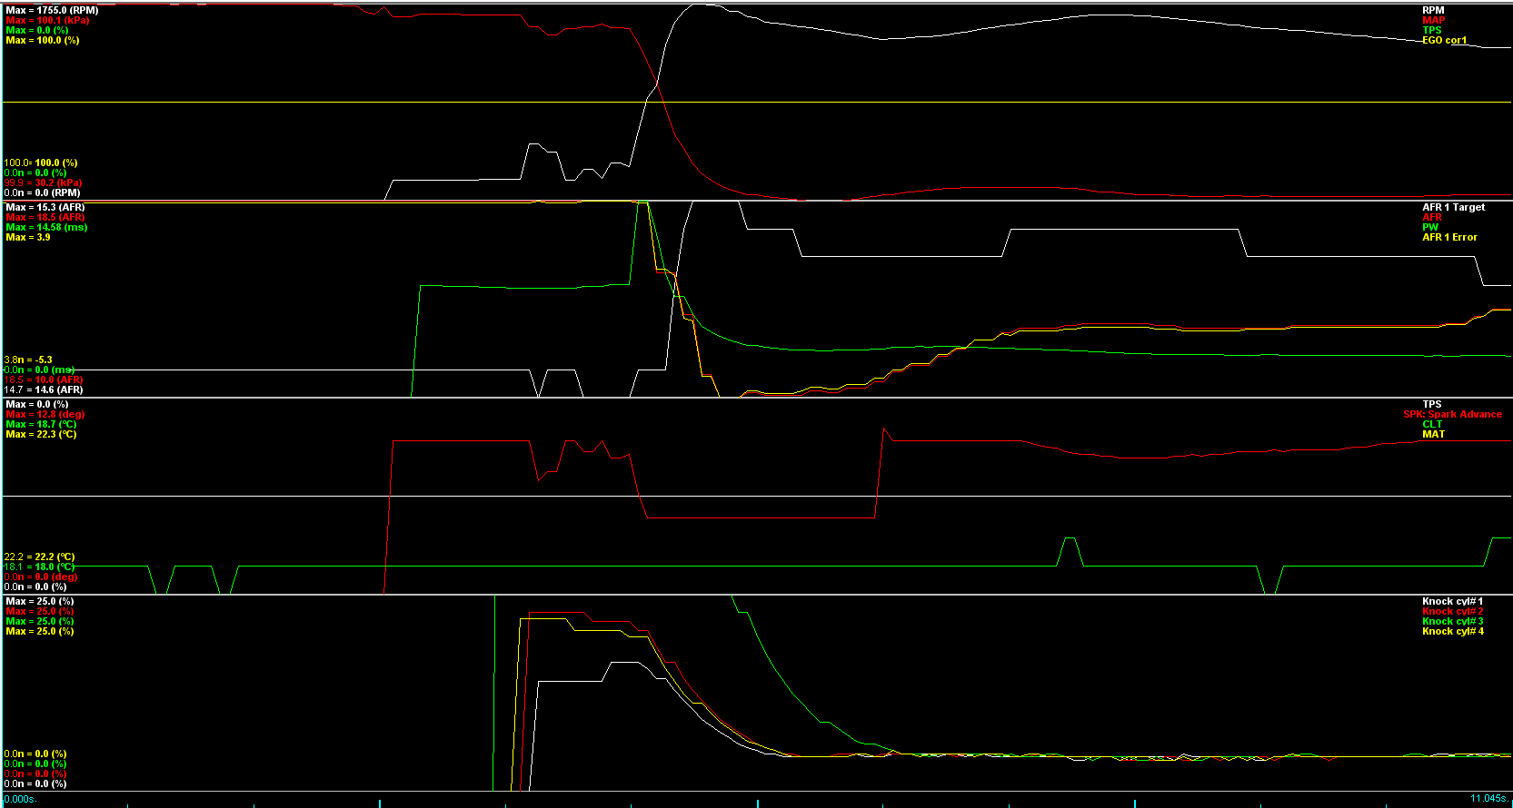
Task: Click the yellow "Max = 100.0 (%)" readout
Action: tap(43, 41)
